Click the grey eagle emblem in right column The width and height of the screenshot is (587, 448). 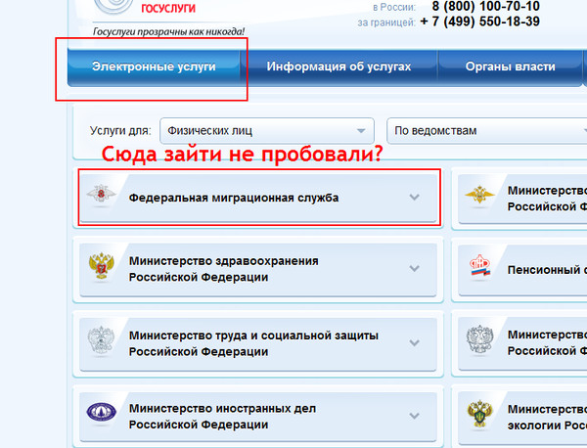(x=480, y=338)
